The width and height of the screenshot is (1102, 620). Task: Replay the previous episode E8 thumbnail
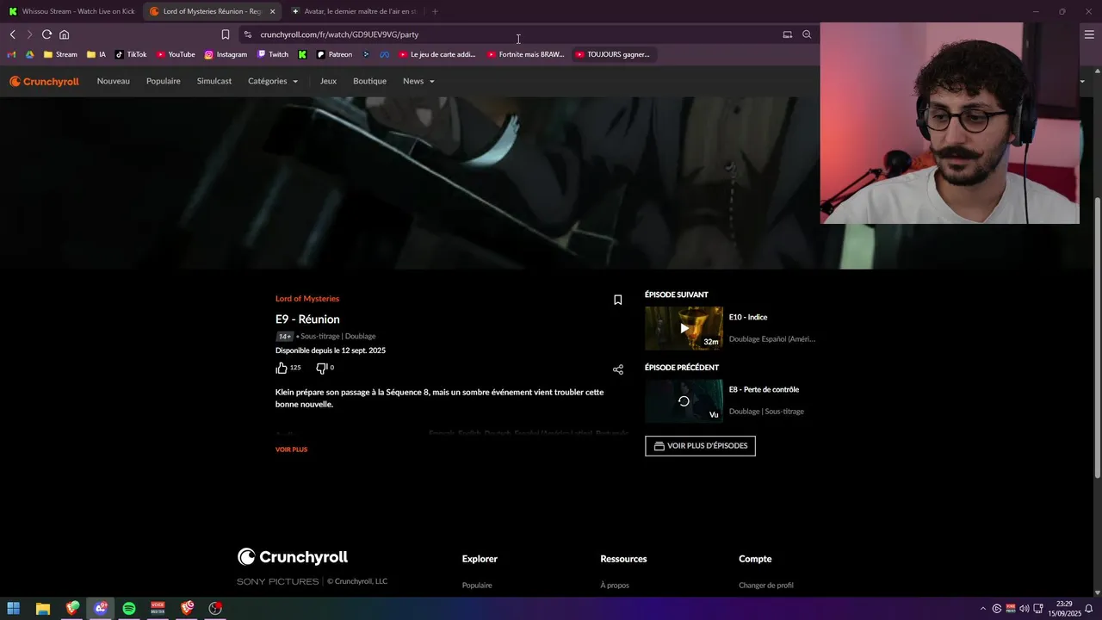click(x=684, y=401)
